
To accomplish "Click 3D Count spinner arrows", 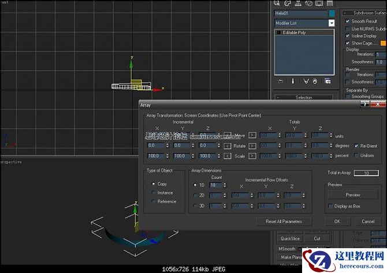I will (x=225, y=205).
